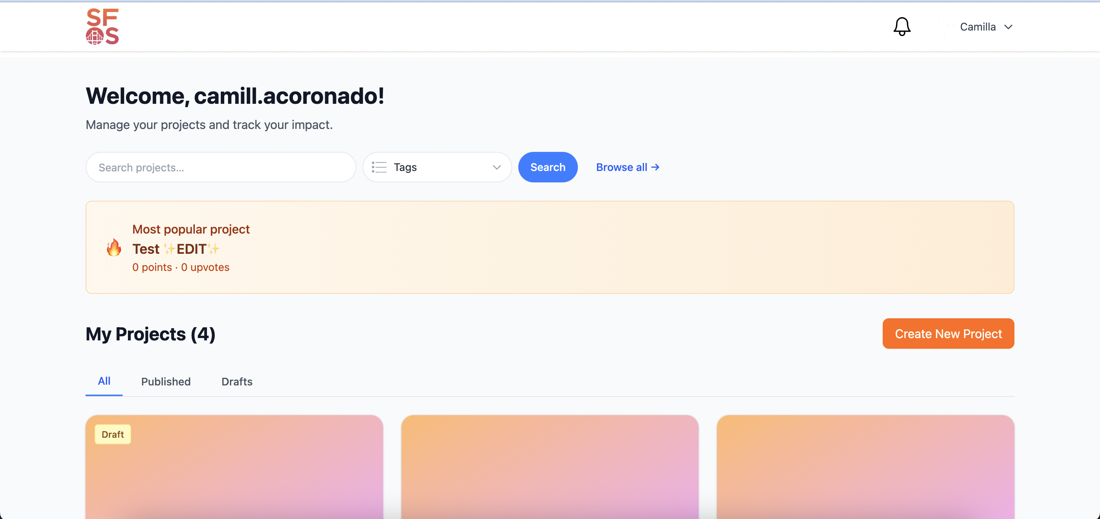Click the SFOS logo icon
1100x519 pixels.
click(x=102, y=26)
